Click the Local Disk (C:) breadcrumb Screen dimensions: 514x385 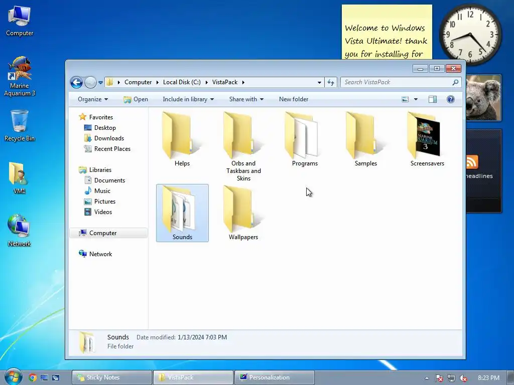pyautogui.click(x=182, y=82)
